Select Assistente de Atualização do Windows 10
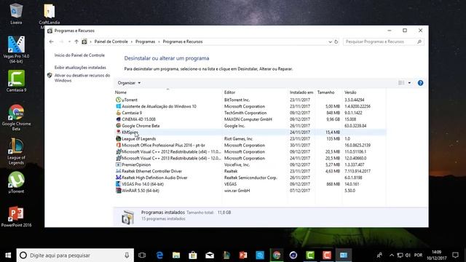 250,106
